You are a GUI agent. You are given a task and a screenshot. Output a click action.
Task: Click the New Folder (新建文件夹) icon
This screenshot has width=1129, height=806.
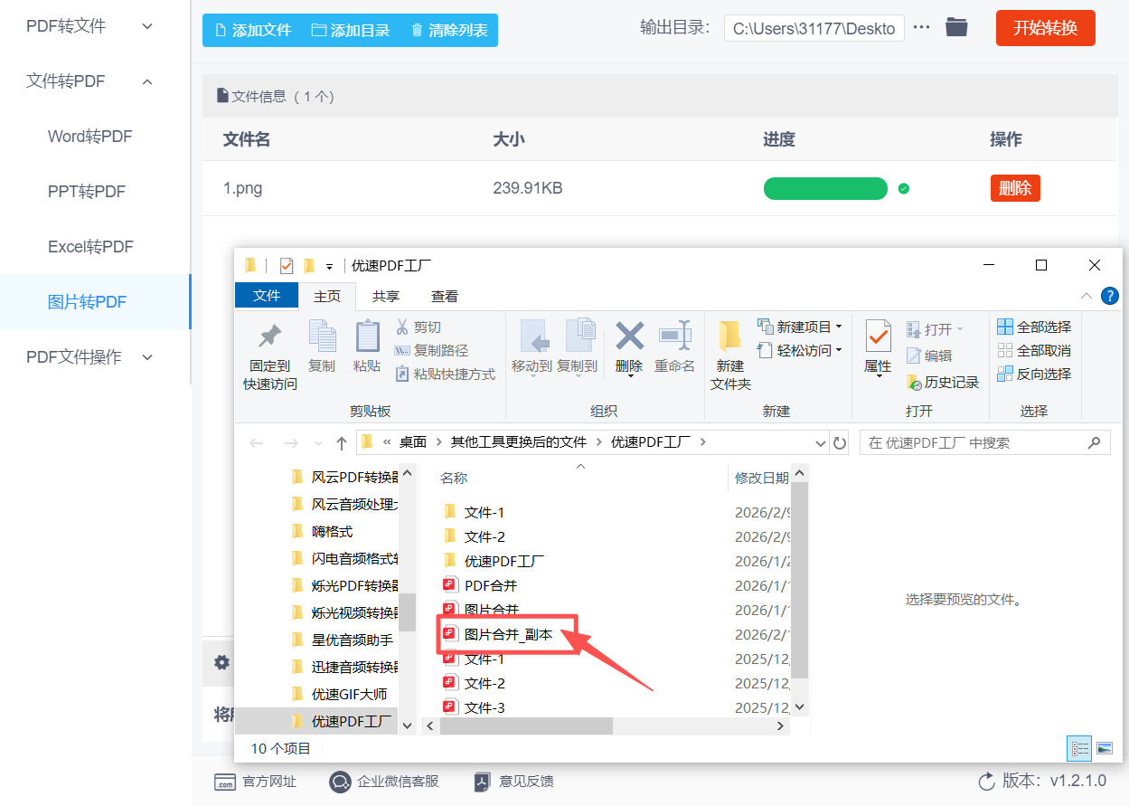point(729,337)
